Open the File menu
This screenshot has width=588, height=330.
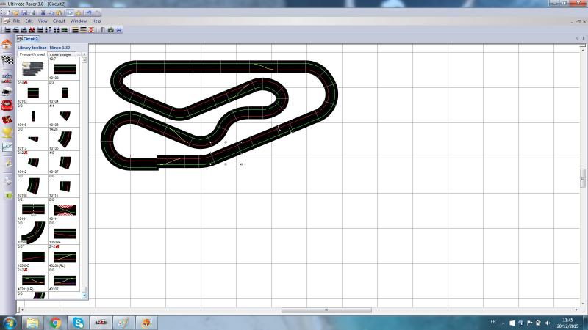[x=16, y=21]
